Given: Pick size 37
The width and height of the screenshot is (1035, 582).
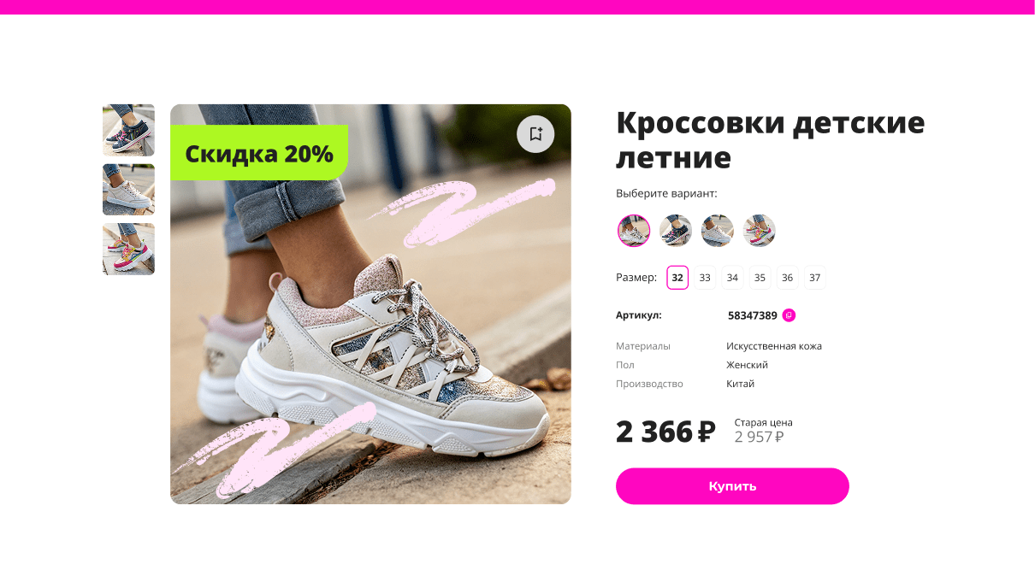Looking at the screenshot, I should (x=814, y=278).
